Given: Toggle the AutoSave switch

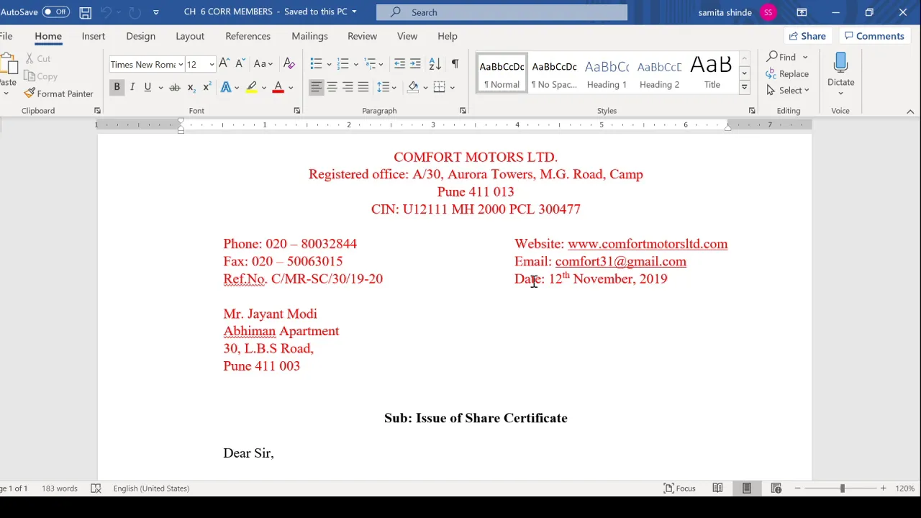Looking at the screenshot, I should pos(55,12).
